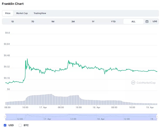The width and height of the screenshot is (160, 128).
Task: Open the calendar date picker icon
Action: click(147, 22)
